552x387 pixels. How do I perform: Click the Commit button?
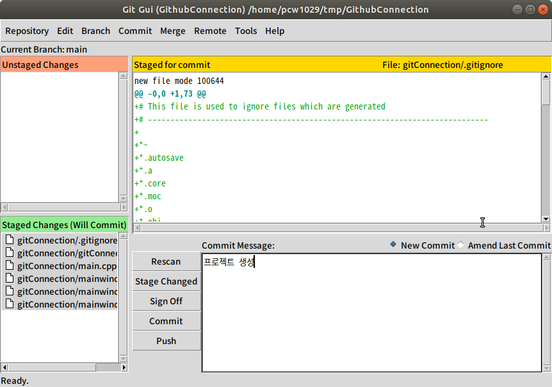166,321
